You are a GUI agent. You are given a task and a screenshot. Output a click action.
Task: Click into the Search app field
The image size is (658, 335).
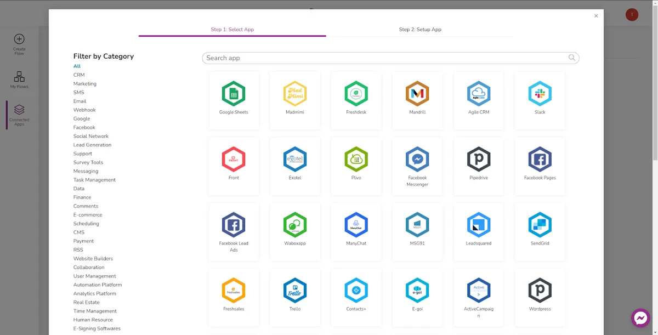(x=390, y=58)
